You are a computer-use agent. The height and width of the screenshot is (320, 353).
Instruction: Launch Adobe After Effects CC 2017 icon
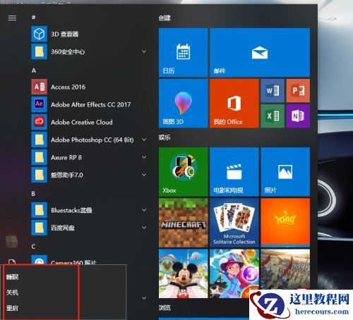click(39, 104)
